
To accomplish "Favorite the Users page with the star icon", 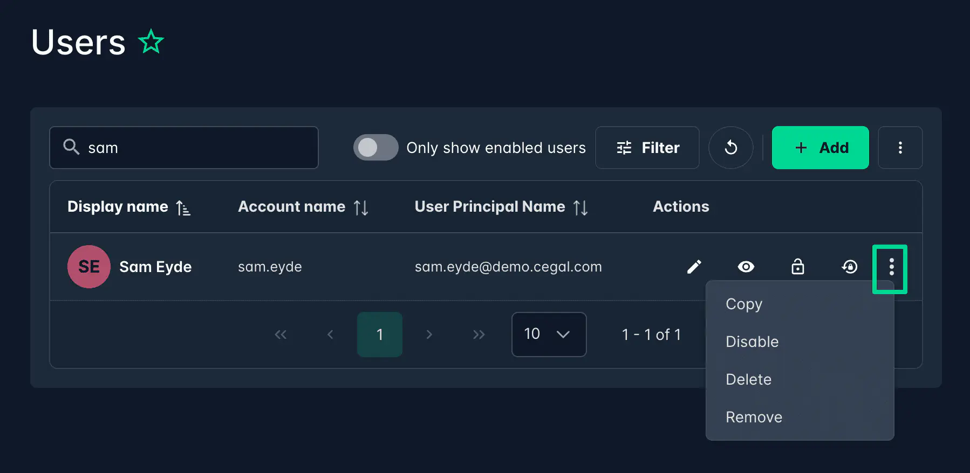I will 151,40.
